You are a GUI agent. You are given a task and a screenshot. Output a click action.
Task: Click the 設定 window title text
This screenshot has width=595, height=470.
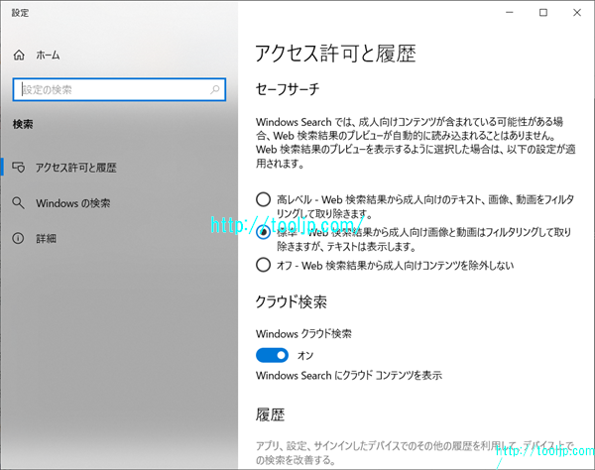[x=20, y=13]
